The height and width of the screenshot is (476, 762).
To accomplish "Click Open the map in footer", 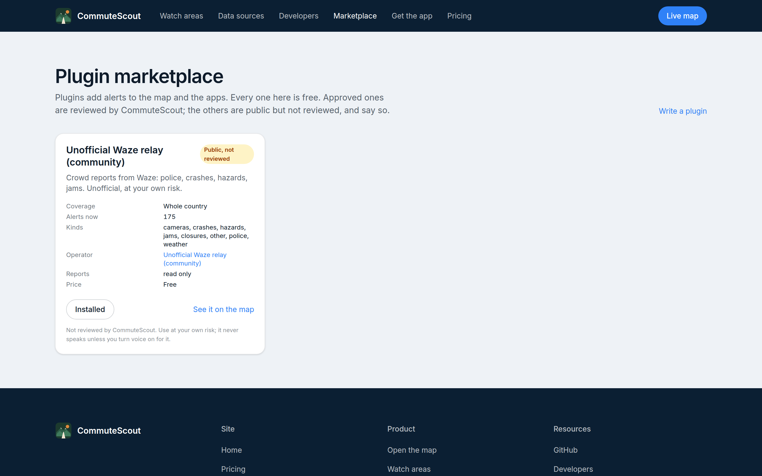I will tap(412, 450).
